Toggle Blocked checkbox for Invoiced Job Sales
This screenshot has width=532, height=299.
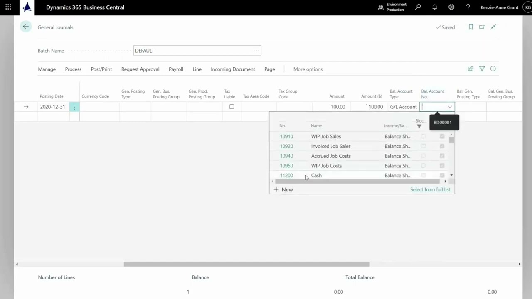click(423, 146)
